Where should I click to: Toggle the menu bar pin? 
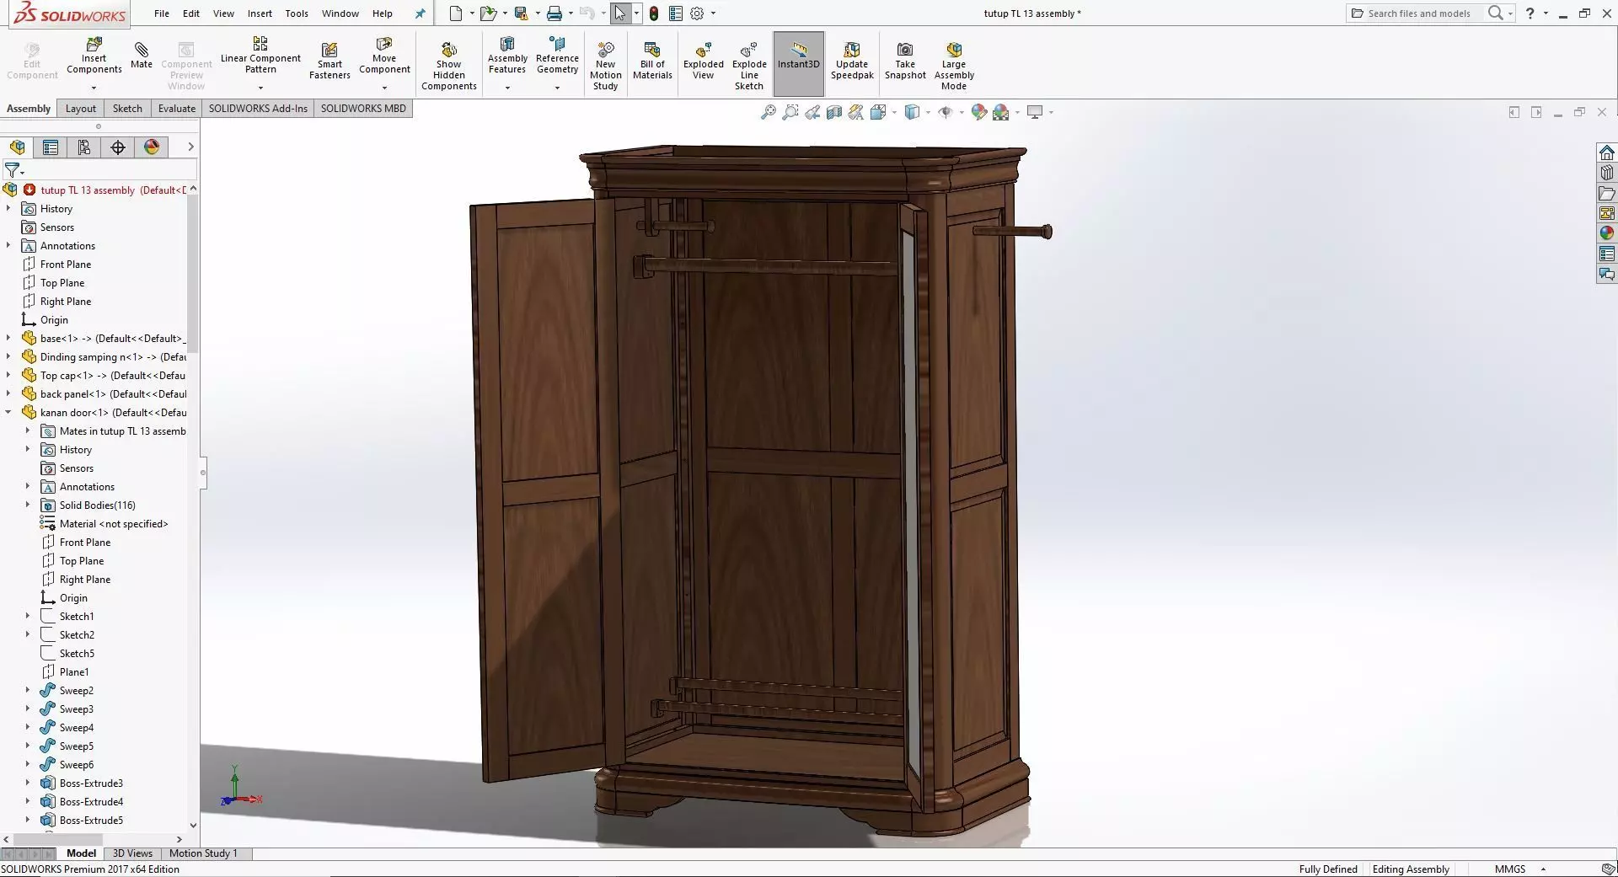[421, 13]
